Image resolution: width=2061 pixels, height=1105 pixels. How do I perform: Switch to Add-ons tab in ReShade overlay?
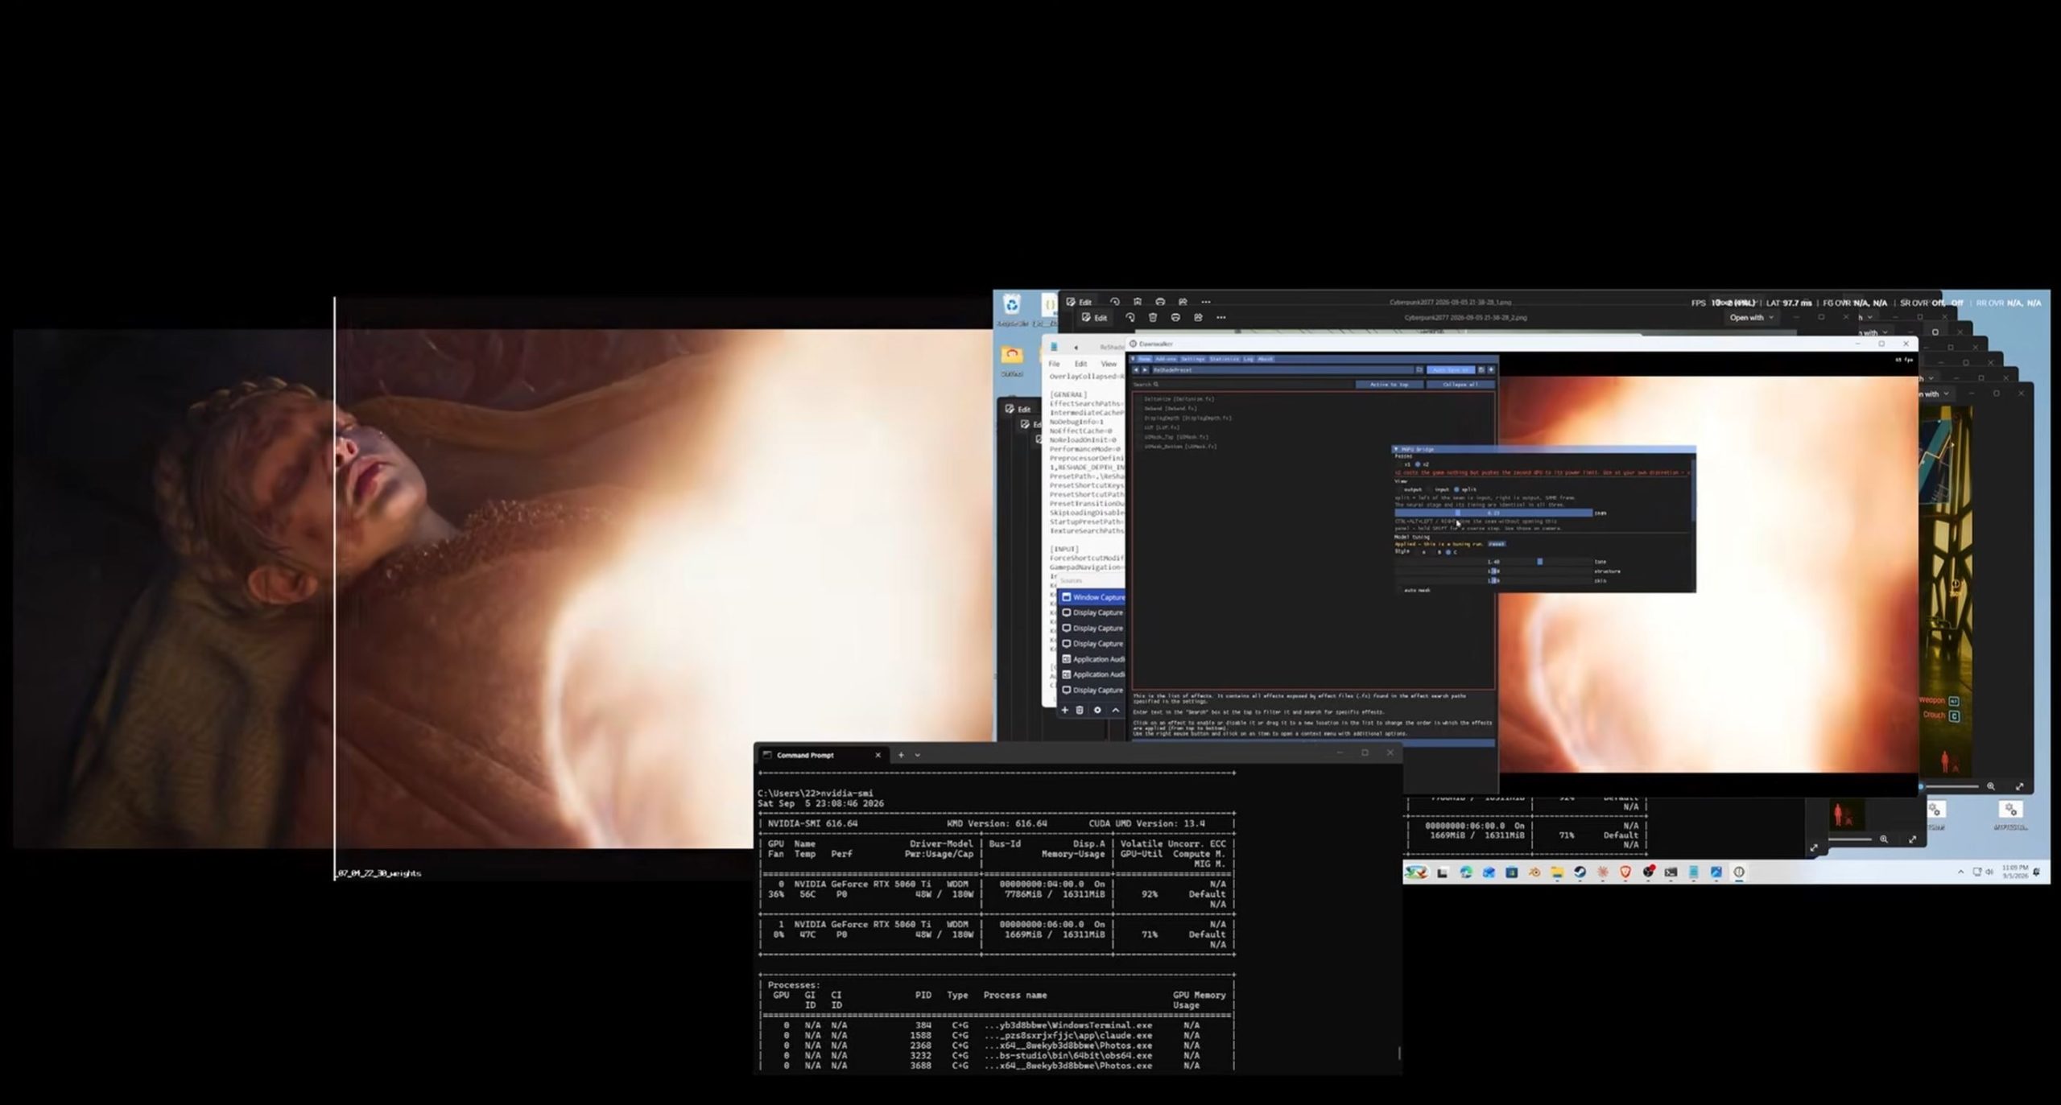(1166, 359)
